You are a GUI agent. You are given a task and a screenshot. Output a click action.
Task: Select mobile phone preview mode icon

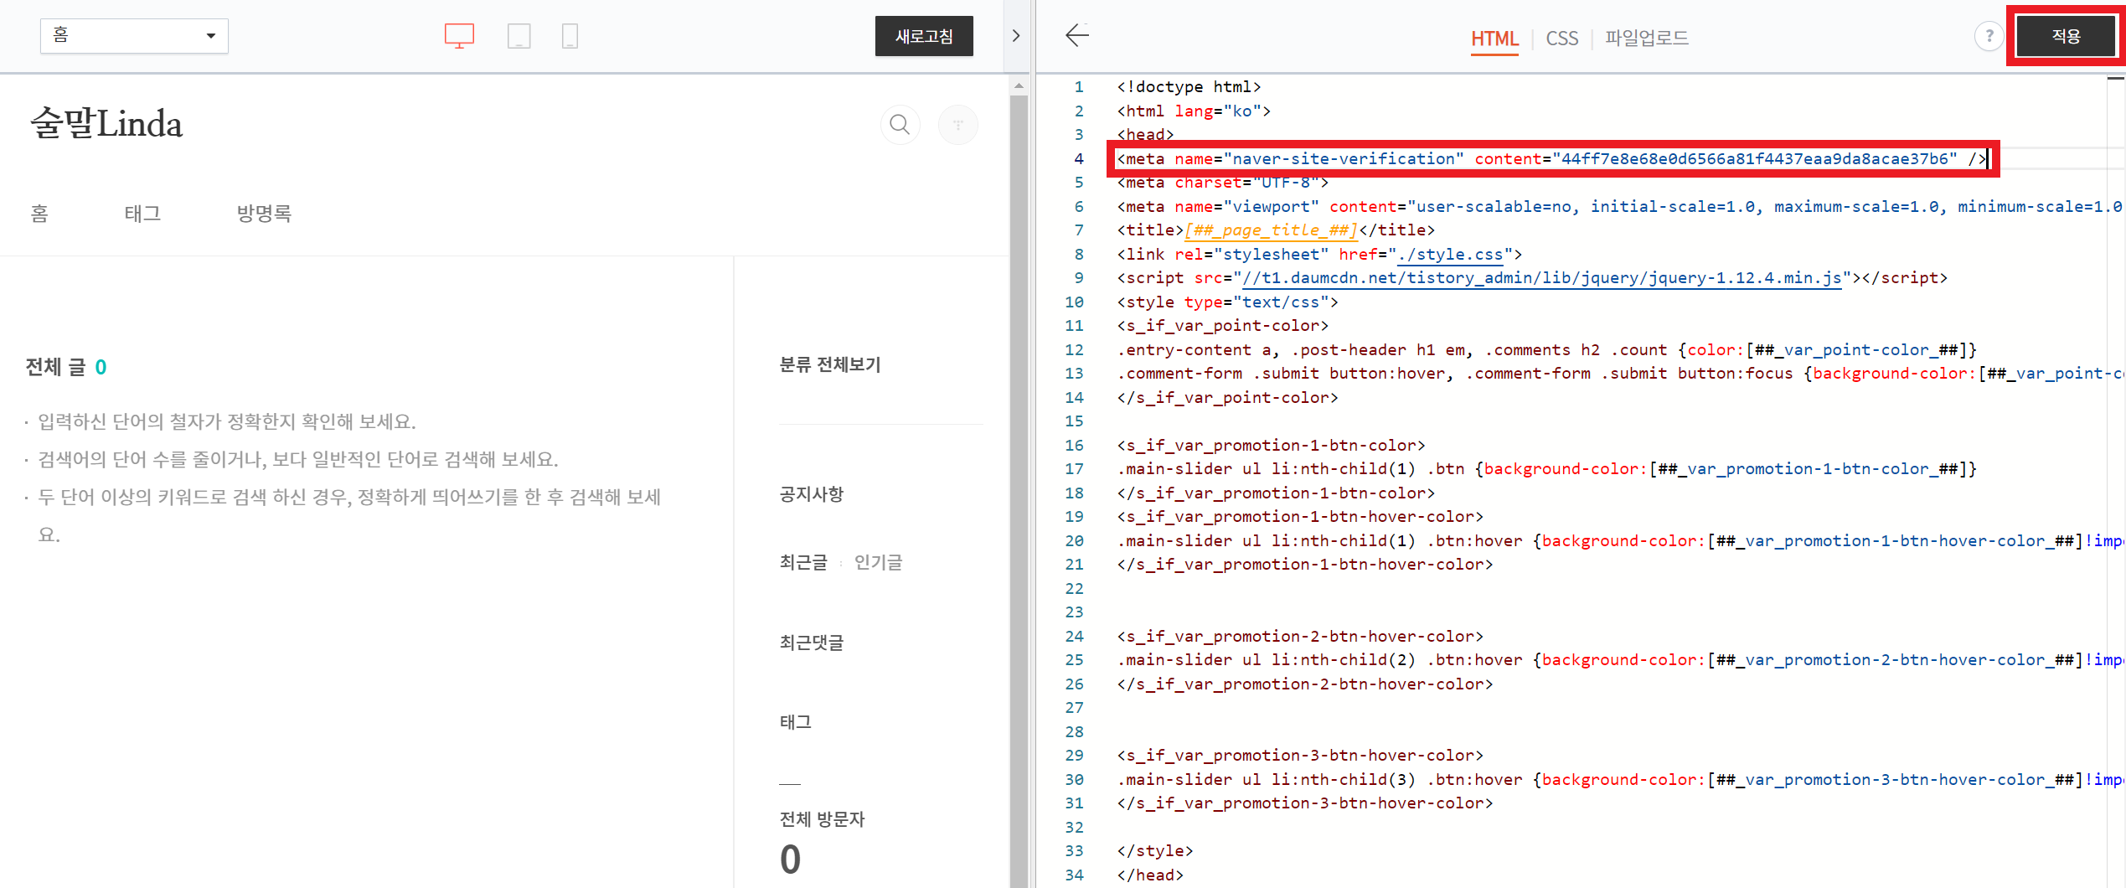[x=570, y=36]
